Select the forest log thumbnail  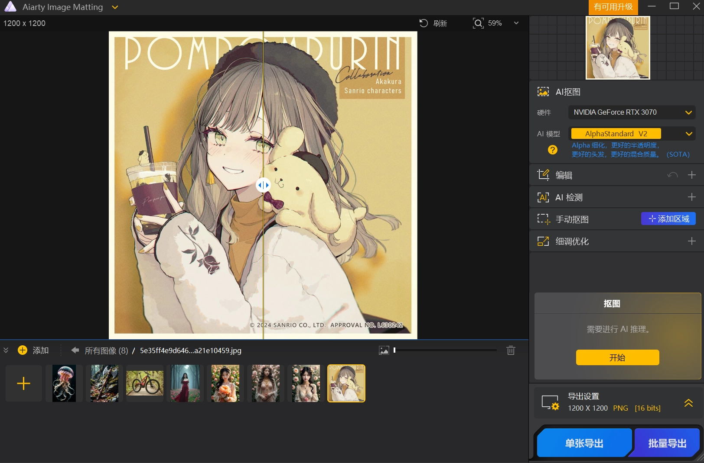(x=104, y=383)
